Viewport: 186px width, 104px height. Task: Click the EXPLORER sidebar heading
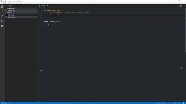(9, 6)
